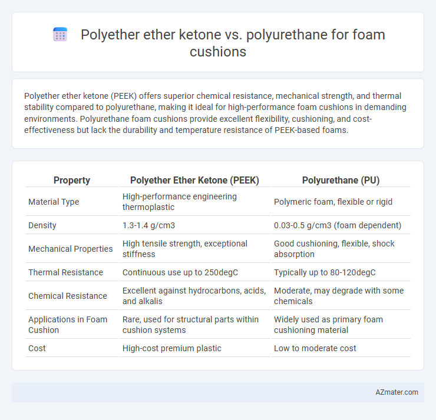436x420 pixels.
Task: Select 'Typically up to 80-120degC' cell
Action: tap(325, 272)
